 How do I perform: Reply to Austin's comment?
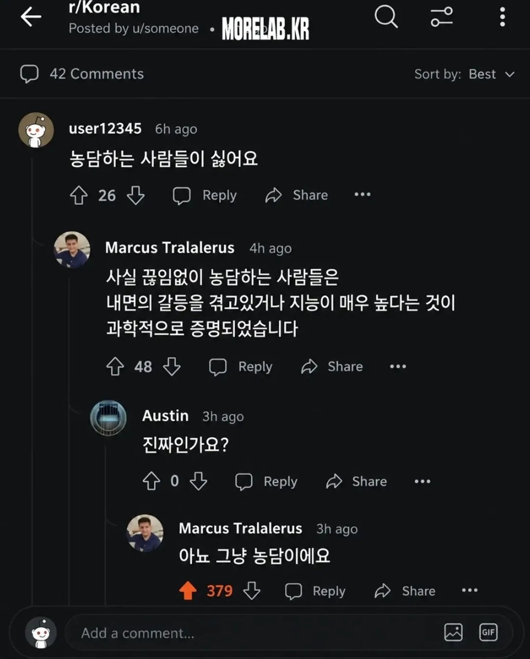pos(266,481)
